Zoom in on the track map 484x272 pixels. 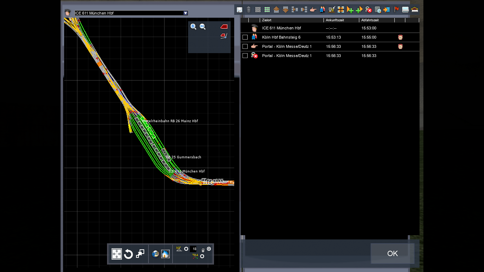193,27
